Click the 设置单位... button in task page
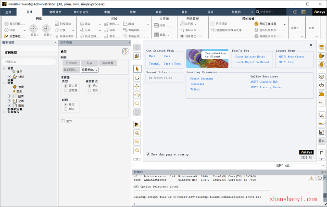 [x=89, y=69]
